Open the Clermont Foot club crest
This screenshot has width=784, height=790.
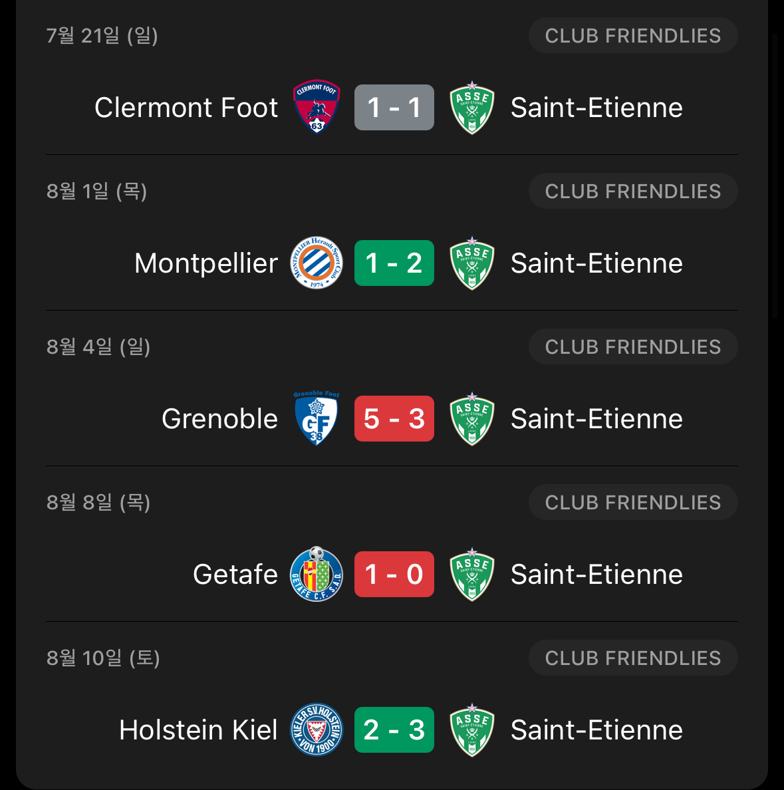(317, 107)
